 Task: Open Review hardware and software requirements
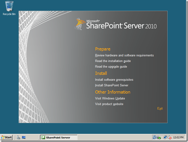(x=124, y=55)
